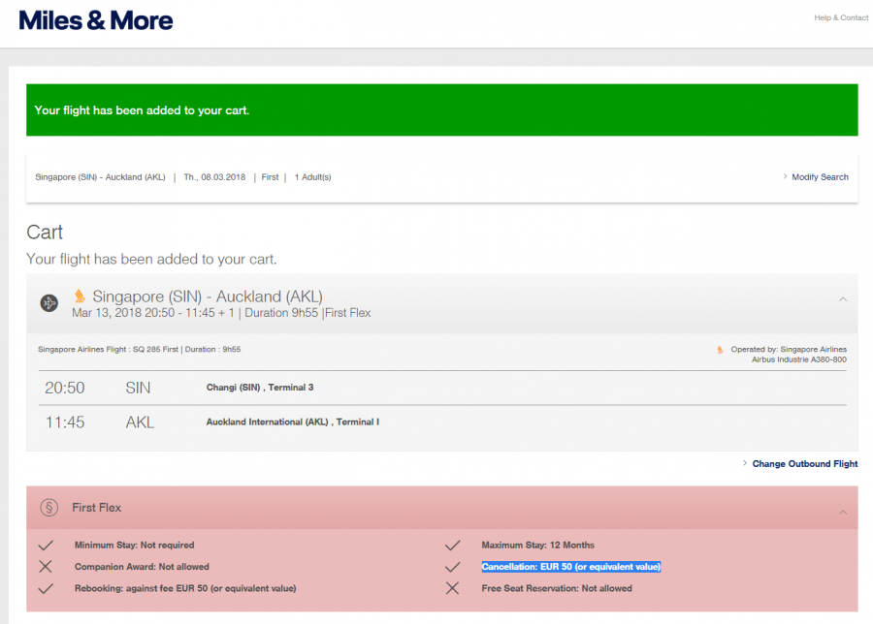Click the Singapore Airlines logo beside flight title

click(81, 296)
